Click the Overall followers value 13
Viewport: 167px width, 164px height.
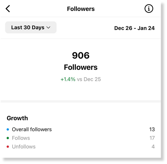[x=152, y=129]
